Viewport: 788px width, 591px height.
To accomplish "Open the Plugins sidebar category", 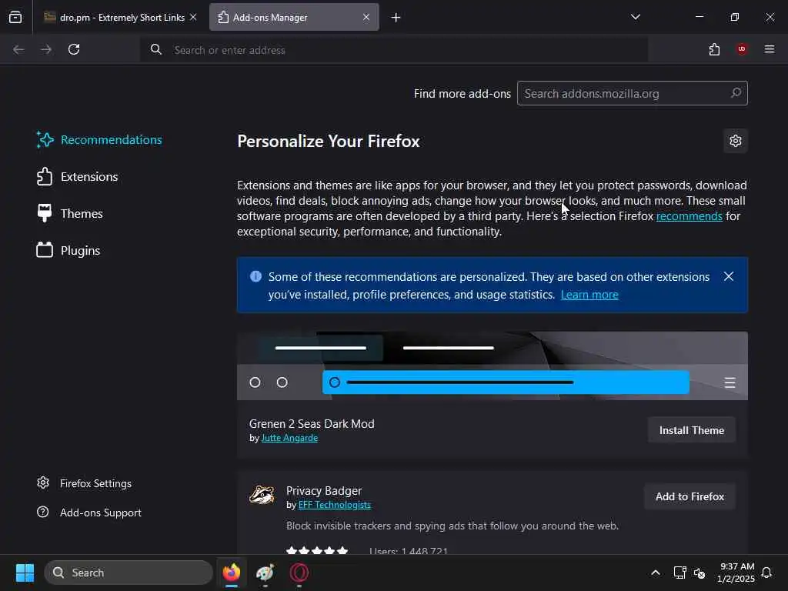I will [68, 250].
